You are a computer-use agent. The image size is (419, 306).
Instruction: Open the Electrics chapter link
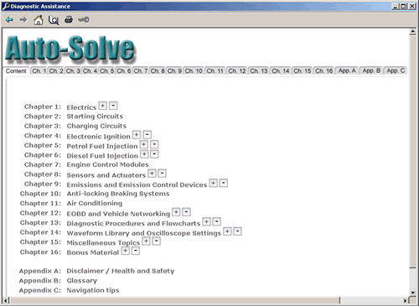pos(81,107)
